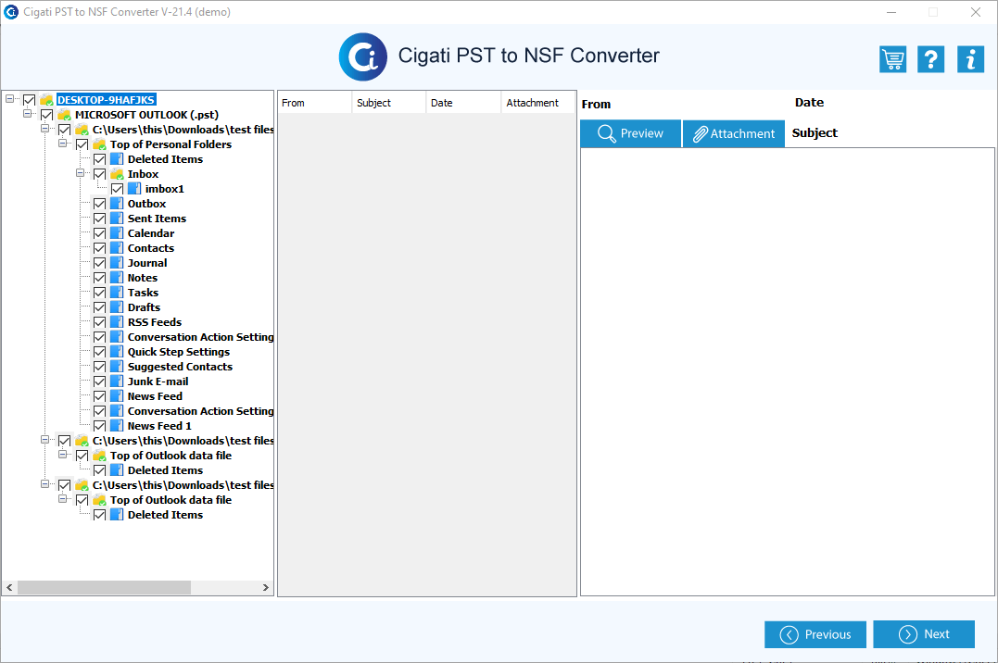Click the Inbox folder icon
This screenshot has width=998, height=663.
pyautogui.click(x=117, y=174)
